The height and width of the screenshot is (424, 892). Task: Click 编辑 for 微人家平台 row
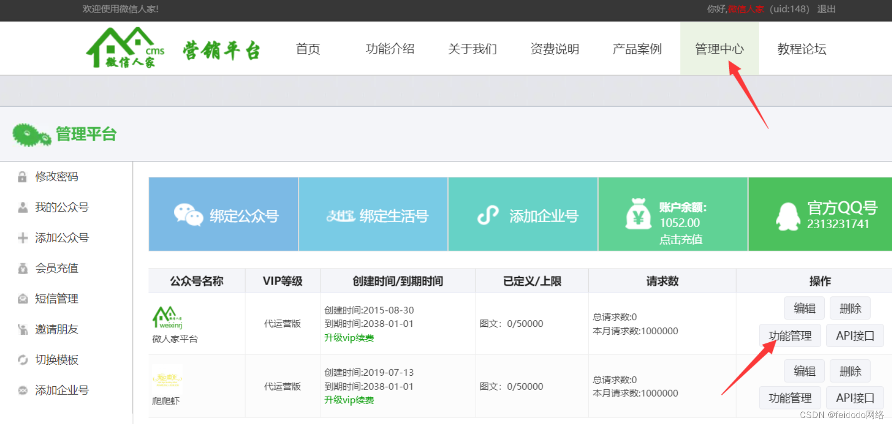(x=804, y=308)
